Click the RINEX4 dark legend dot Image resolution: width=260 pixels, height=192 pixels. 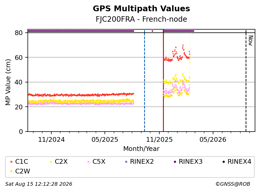224,162
